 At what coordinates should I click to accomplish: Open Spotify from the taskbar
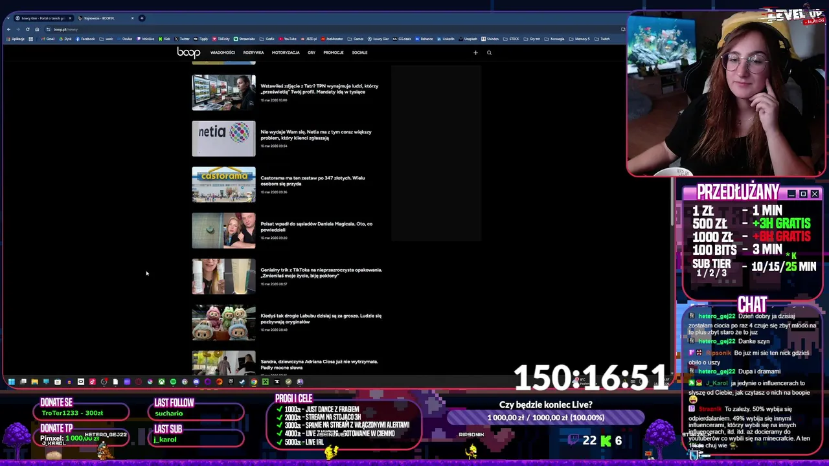[x=173, y=382]
